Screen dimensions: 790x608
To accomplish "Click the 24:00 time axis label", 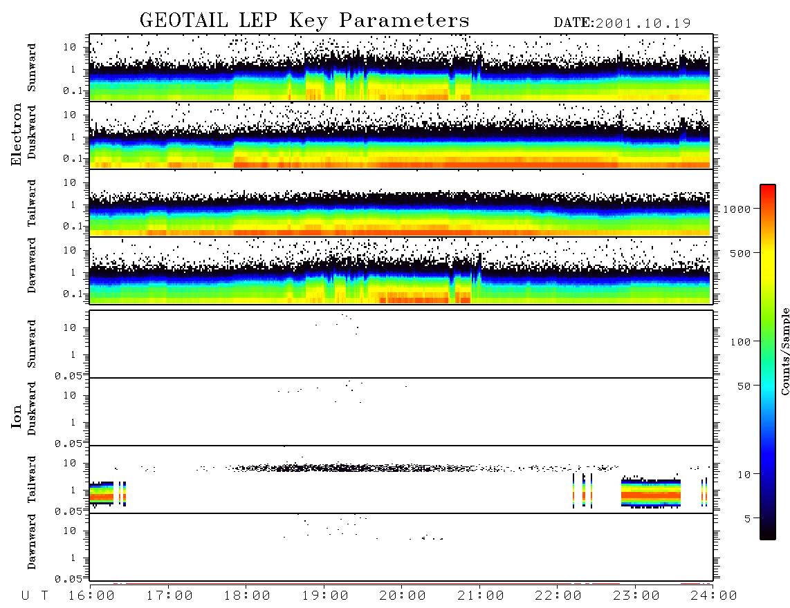I will (x=714, y=596).
